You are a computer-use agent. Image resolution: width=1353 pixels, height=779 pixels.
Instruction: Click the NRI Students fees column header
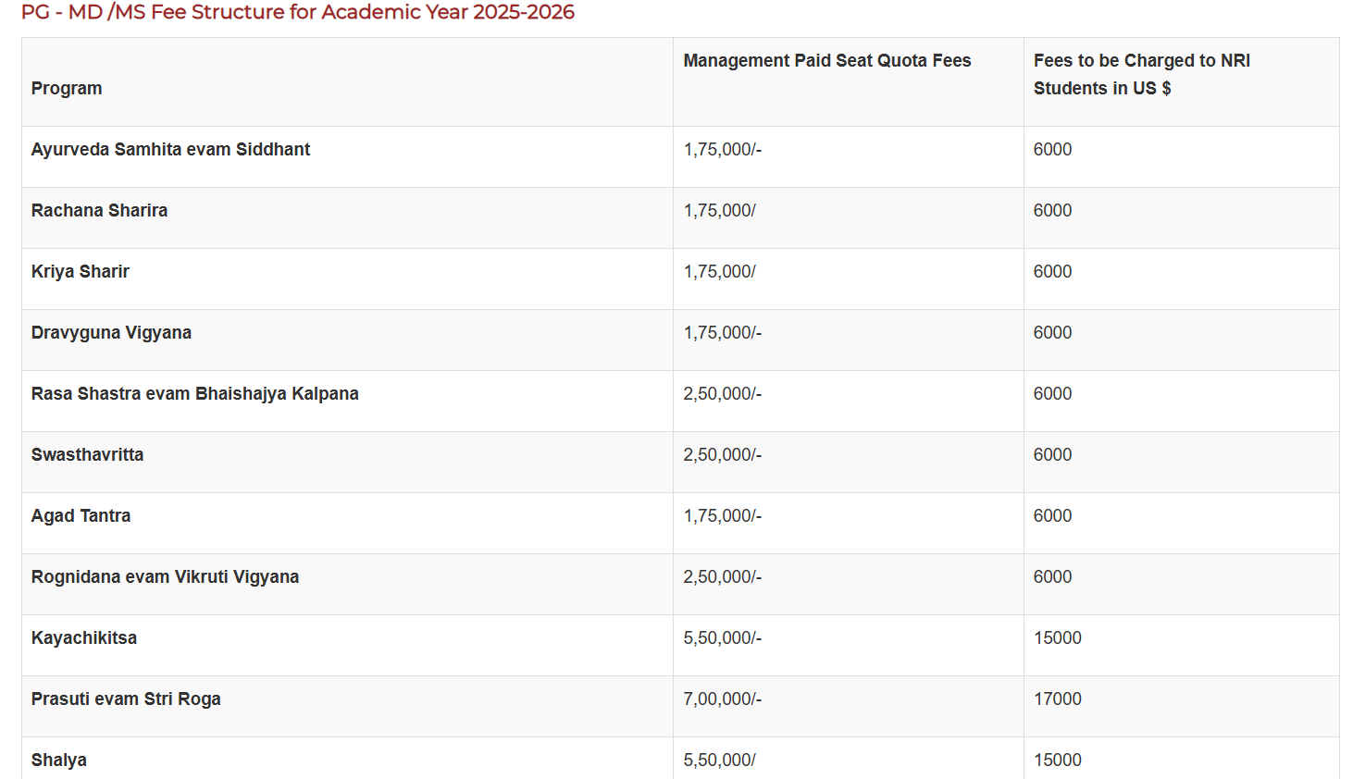[1141, 74]
